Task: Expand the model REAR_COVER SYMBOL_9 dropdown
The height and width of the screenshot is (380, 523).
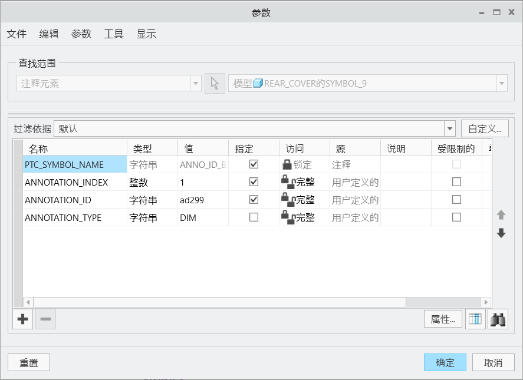Action: (x=502, y=84)
